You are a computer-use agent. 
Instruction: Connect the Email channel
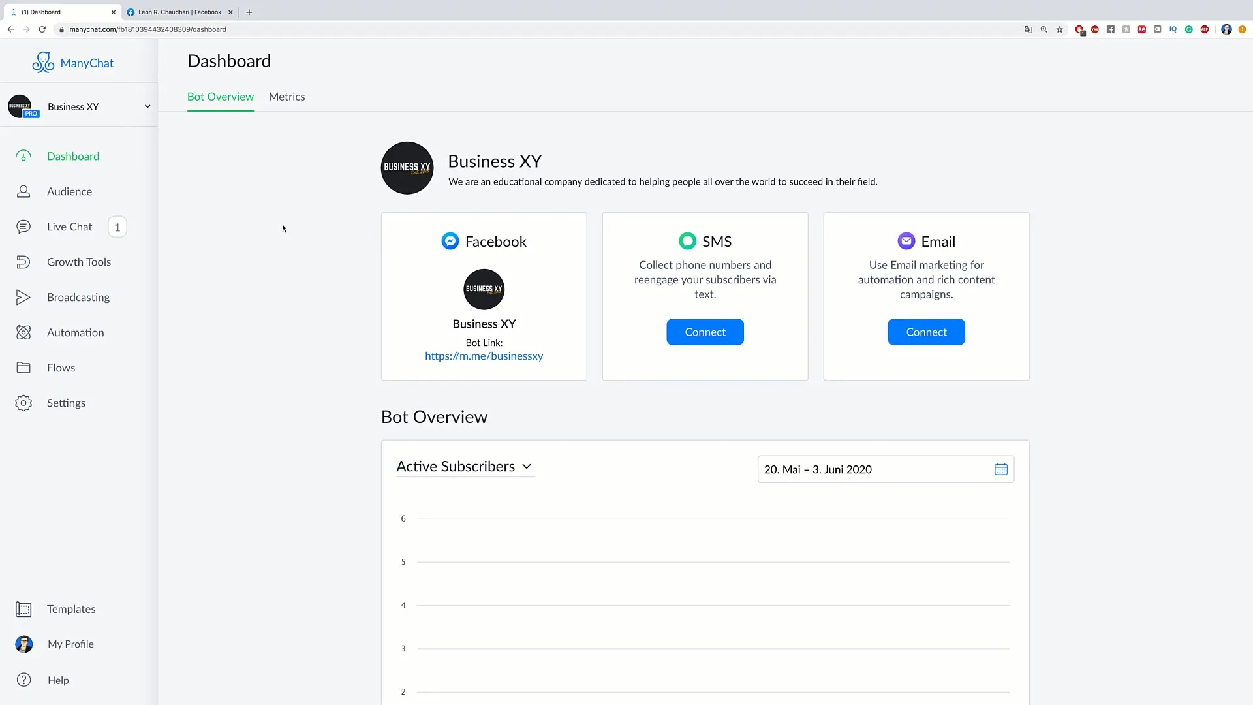(926, 332)
